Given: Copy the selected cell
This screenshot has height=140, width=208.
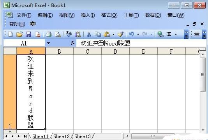Looking at the screenshot, I should (98, 34).
